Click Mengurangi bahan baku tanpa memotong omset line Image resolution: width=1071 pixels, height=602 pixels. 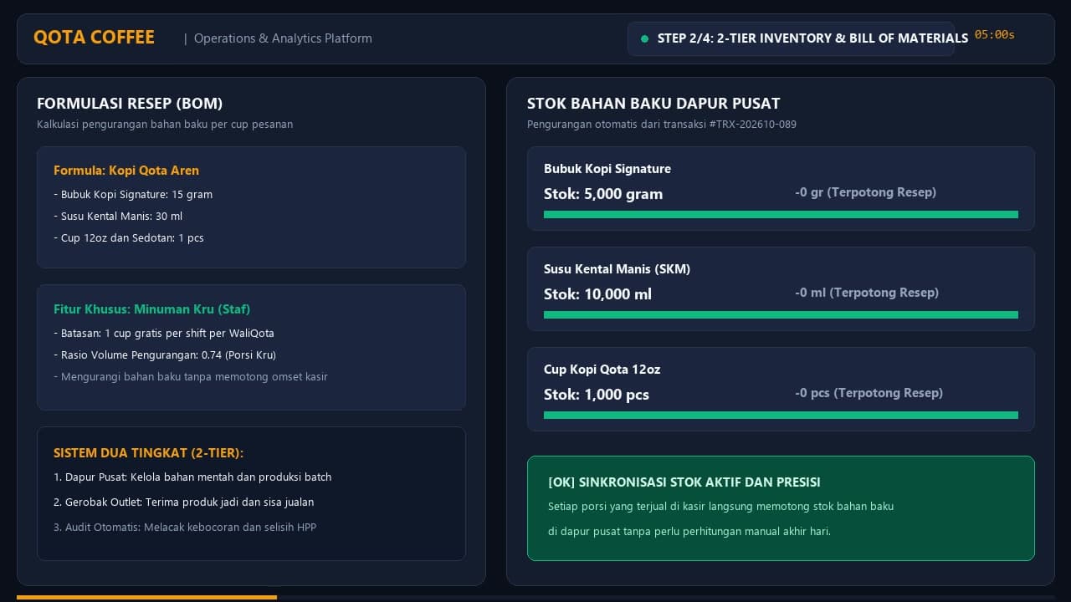[x=191, y=377]
